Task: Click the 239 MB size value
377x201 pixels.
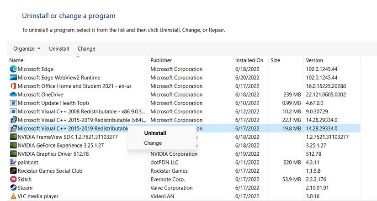Action: point(292,95)
